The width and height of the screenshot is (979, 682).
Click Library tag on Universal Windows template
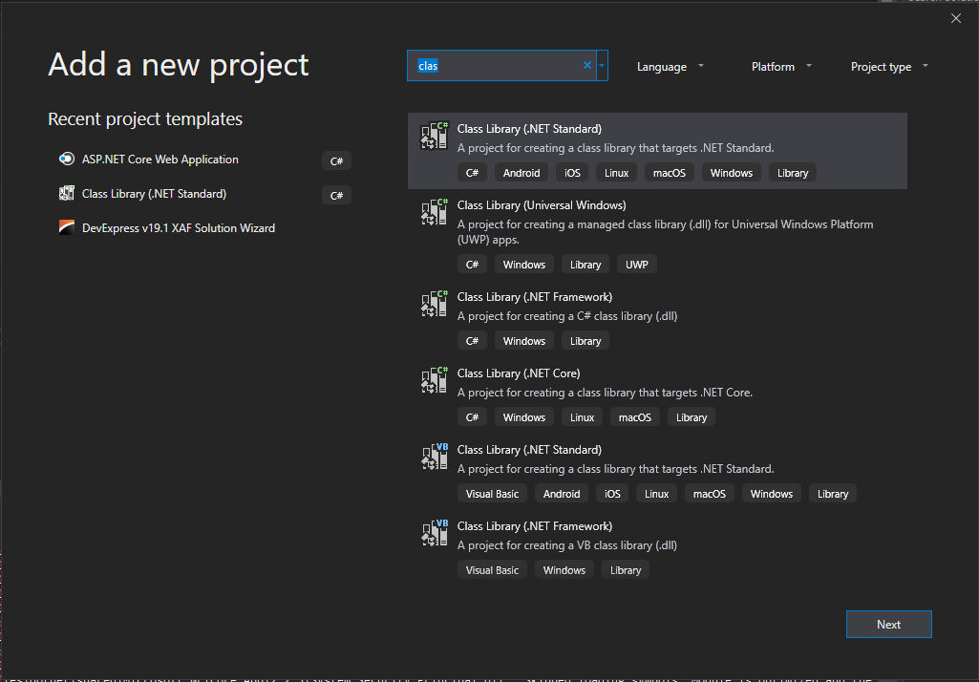coord(585,265)
